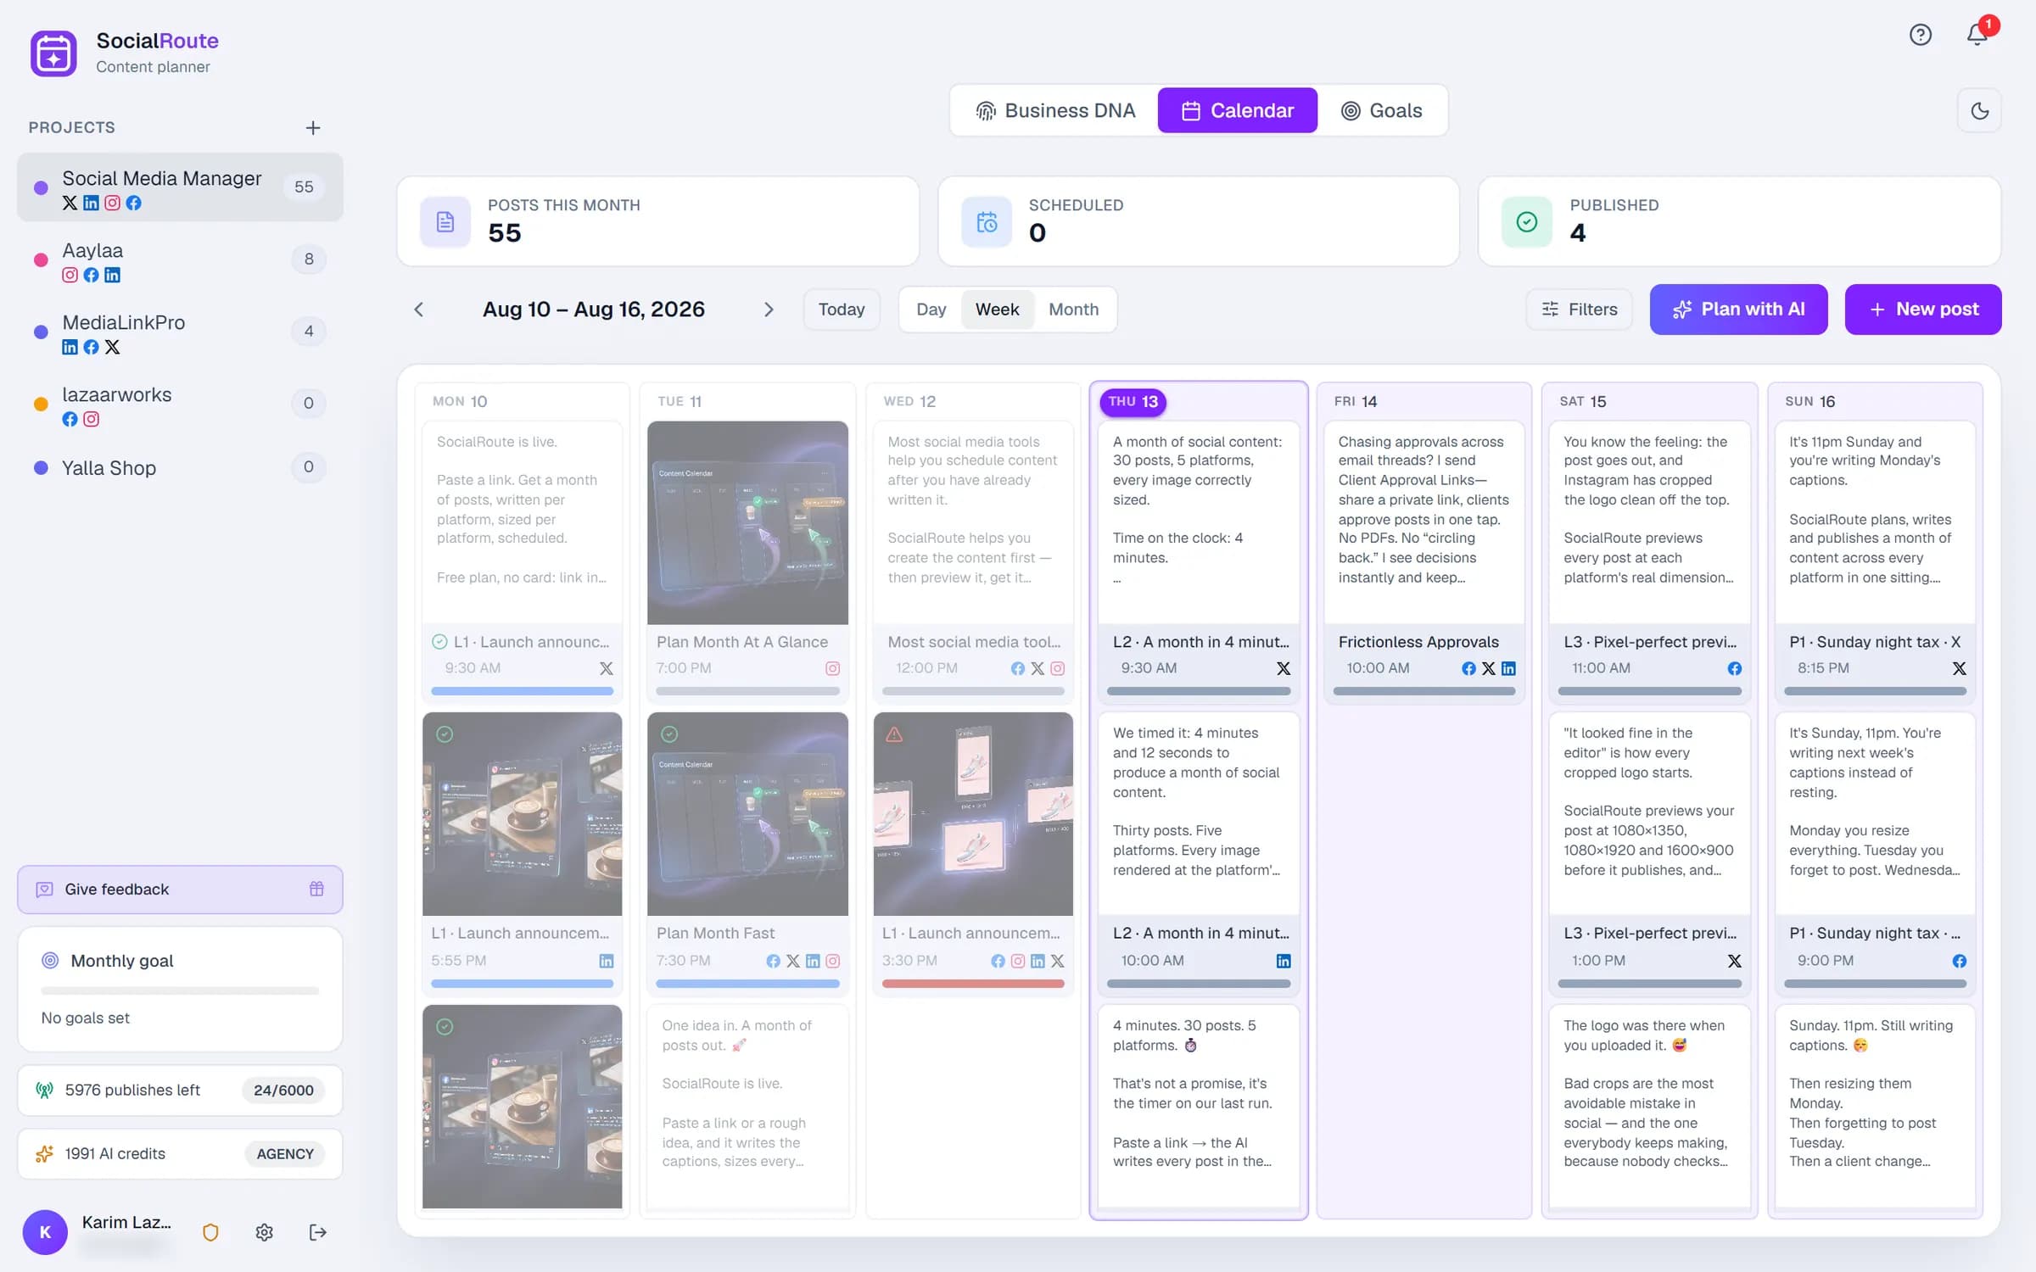This screenshot has height=1272, width=2036.
Task: Jump to Today
Action: [842, 310]
